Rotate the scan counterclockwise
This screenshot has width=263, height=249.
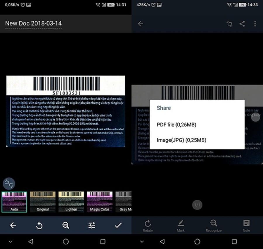[39, 225]
